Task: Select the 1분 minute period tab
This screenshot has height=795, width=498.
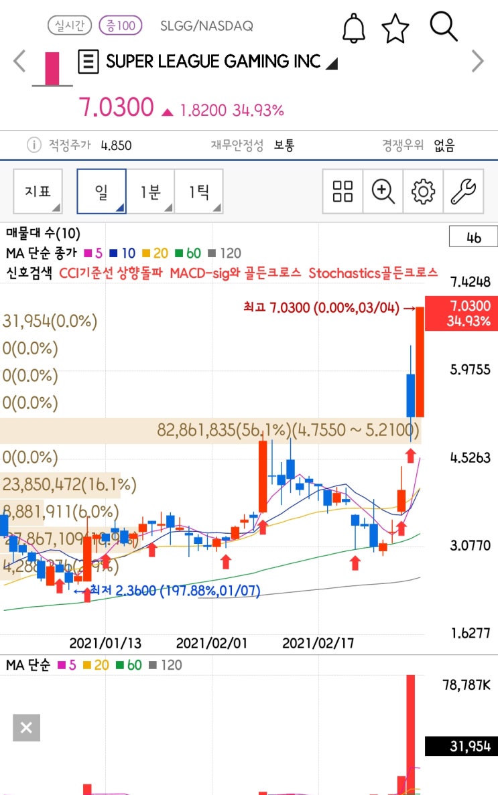Action: tap(150, 191)
